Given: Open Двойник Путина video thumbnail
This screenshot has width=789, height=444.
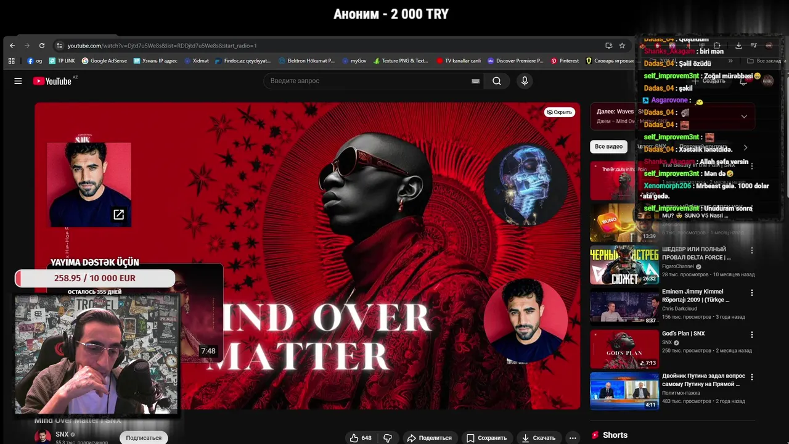Looking at the screenshot, I should point(624,391).
